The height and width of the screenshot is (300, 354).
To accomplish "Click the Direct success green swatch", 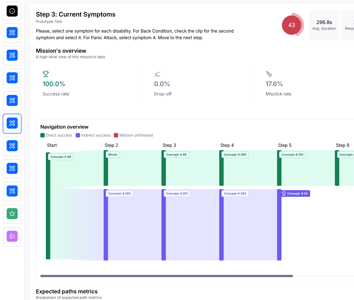I will pos(43,135).
